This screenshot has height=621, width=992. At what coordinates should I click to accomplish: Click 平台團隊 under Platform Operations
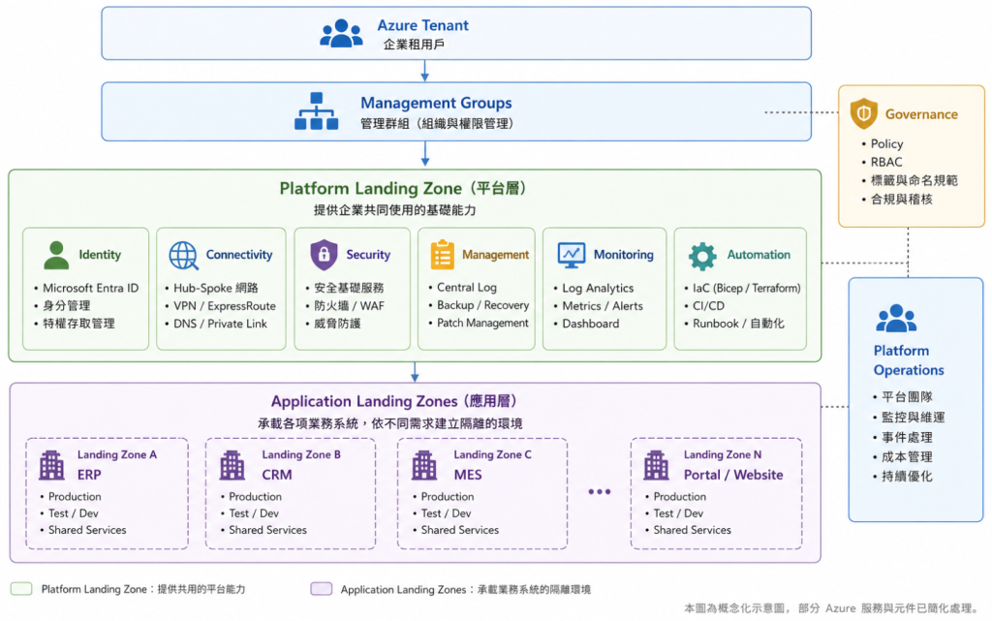pyautogui.click(x=907, y=396)
